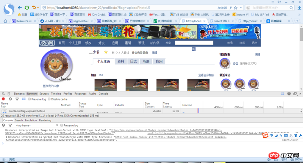Click the lightning bolt icon in the address bar
Viewport: 303px width, 163px height.
[231, 8]
